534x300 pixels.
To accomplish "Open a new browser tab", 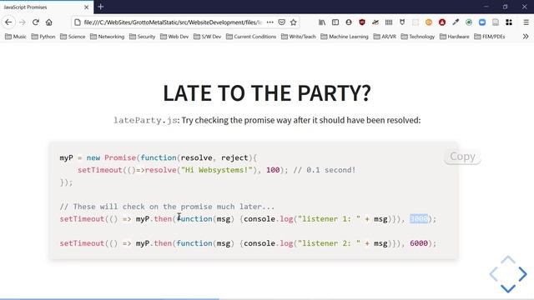I will coord(100,7).
